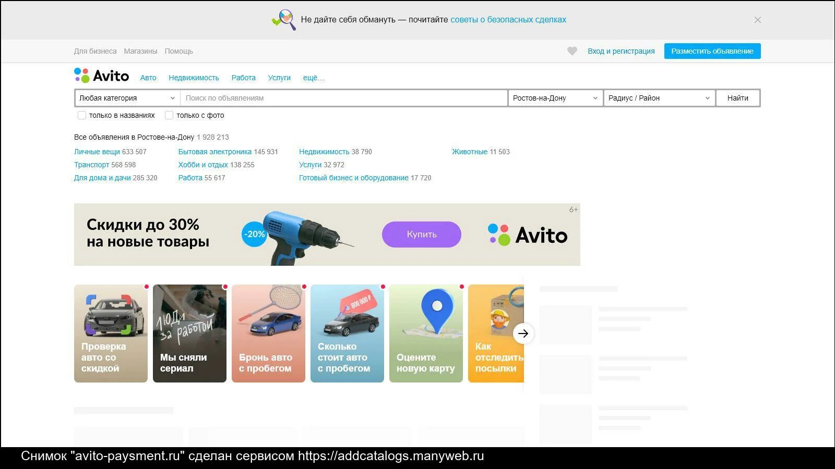Open the ещё… categories menu

[314, 78]
